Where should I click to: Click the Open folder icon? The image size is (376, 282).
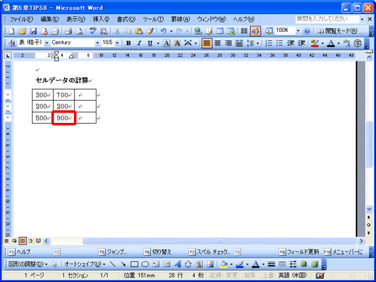(x=23, y=31)
